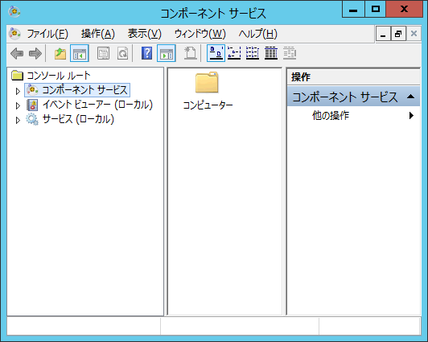Expand the サービス (ローカル) tree node
The image size is (428, 342).
18,120
